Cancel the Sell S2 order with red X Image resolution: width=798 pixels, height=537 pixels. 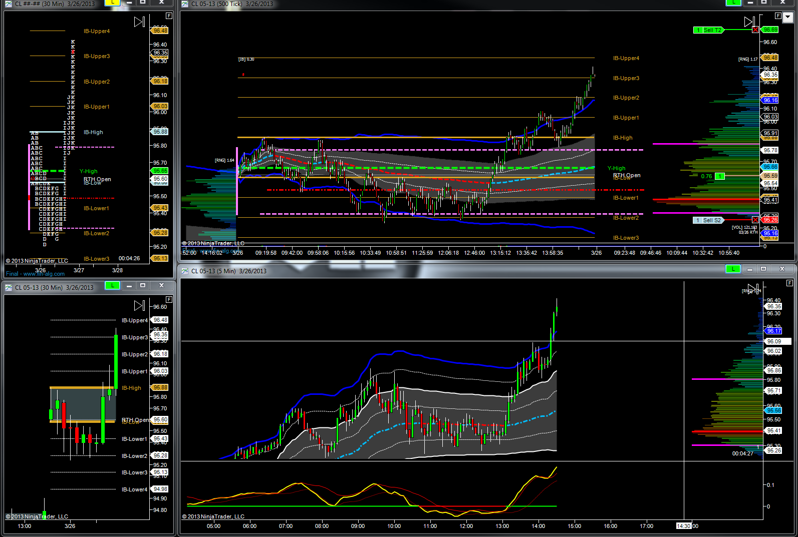pos(755,220)
